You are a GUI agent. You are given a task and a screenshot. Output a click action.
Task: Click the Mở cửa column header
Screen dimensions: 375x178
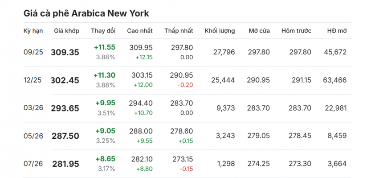coord(259,31)
